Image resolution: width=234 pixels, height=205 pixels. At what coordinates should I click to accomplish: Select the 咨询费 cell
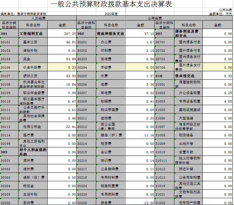pyautogui.click(x=111, y=59)
